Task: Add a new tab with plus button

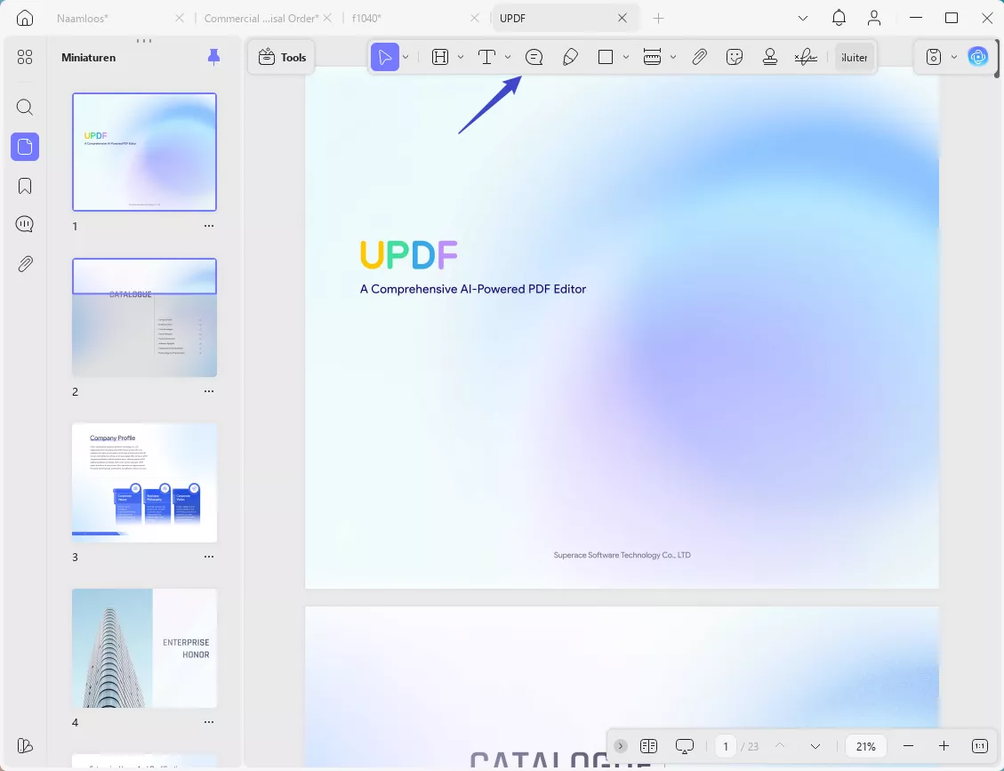Action: tap(658, 18)
